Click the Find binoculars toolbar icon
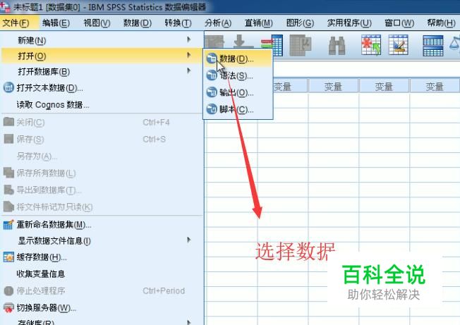This screenshot has height=325, width=460. (337, 46)
